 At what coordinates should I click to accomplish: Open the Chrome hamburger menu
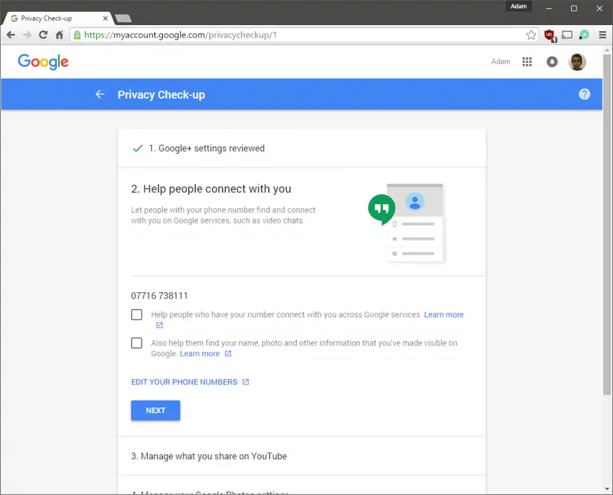tap(602, 35)
